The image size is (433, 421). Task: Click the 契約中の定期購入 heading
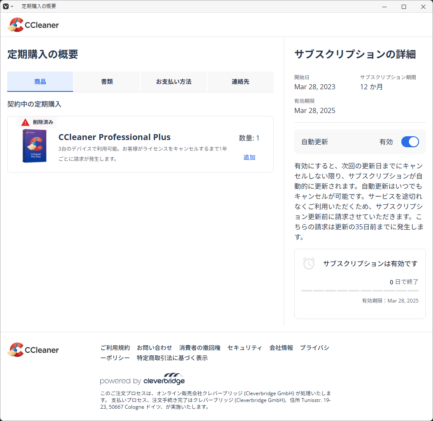34,104
